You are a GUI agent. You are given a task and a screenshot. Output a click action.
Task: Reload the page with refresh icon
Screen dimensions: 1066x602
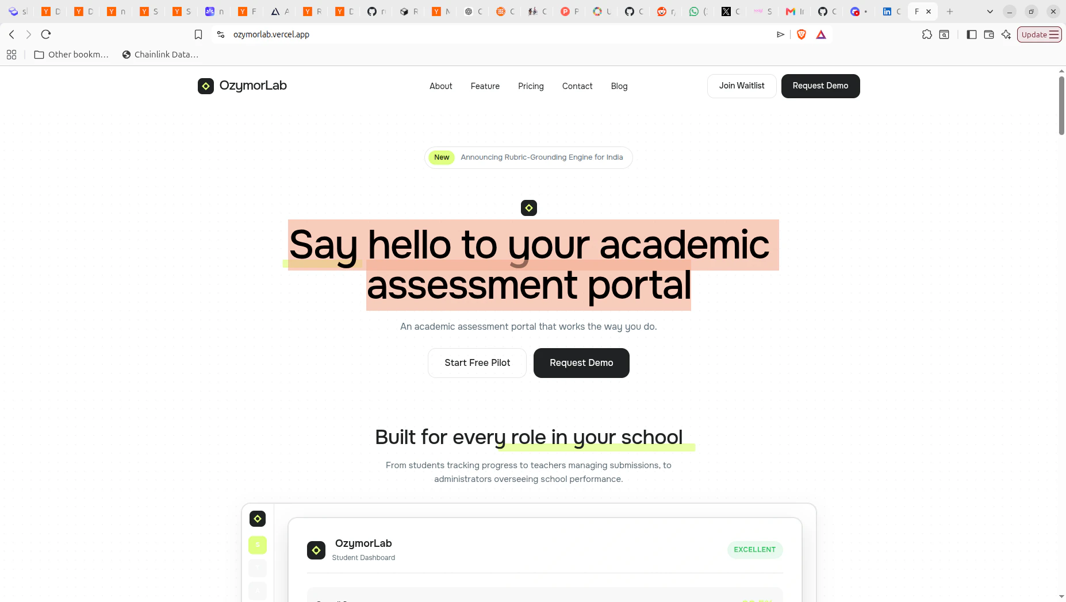point(46,34)
